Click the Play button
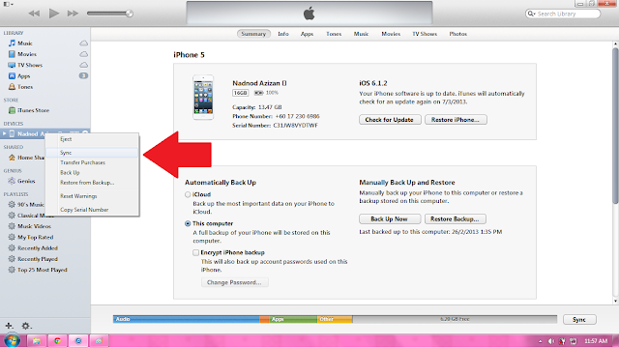Image resolution: width=619 pixels, height=348 pixels. (x=54, y=14)
